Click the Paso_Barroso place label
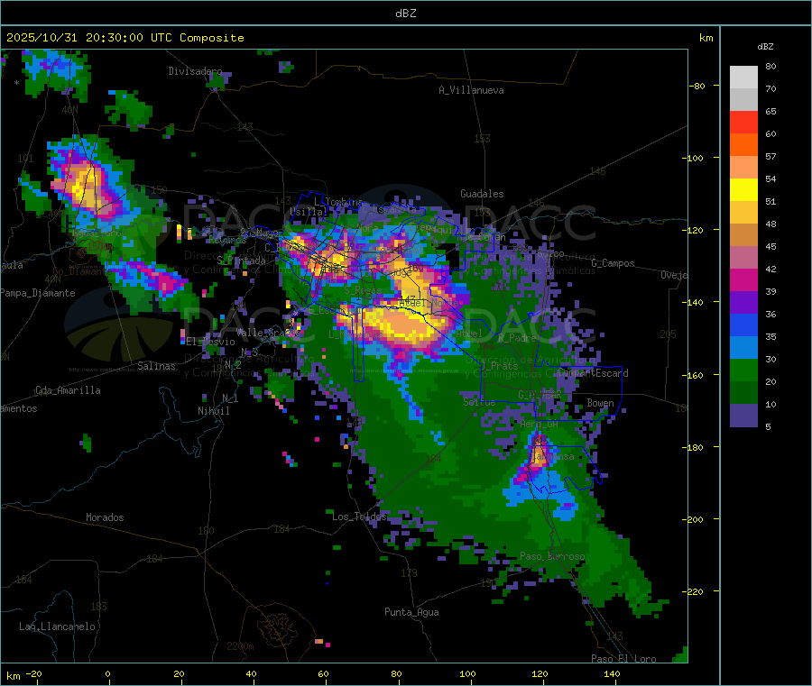Screen dimensions: 812x686 click(x=552, y=556)
